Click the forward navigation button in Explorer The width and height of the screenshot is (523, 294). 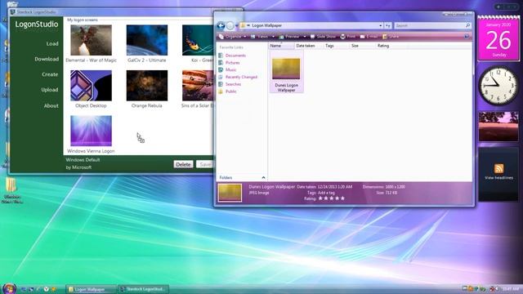pyautogui.click(x=230, y=25)
